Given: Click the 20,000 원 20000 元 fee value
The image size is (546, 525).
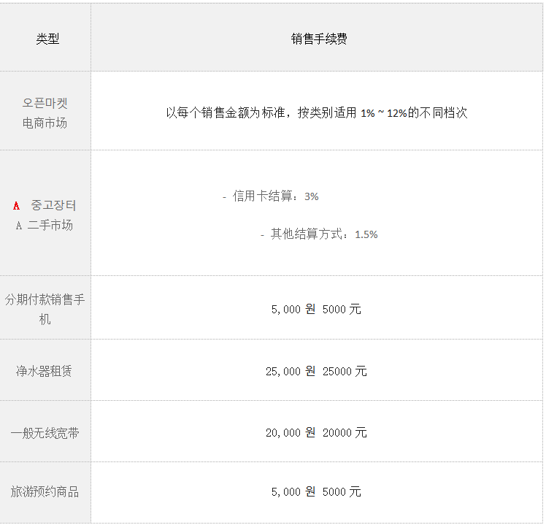Looking at the screenshot, I should pos(316,433).
